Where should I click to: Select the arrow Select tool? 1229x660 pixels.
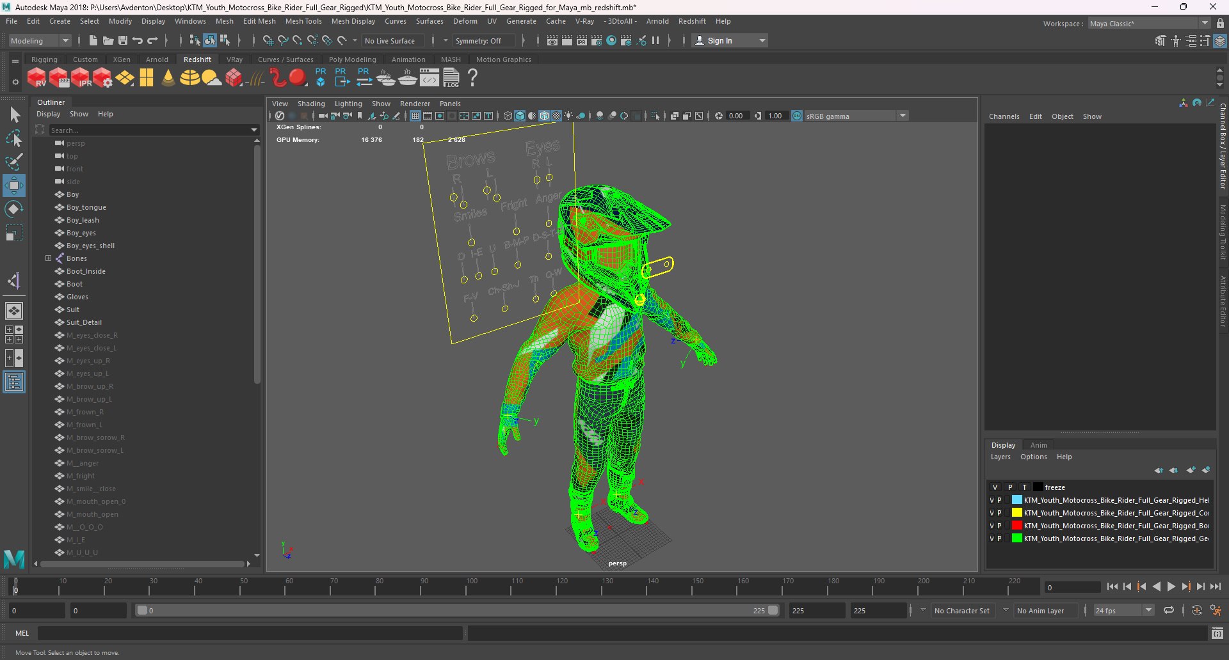pos(14,115)
